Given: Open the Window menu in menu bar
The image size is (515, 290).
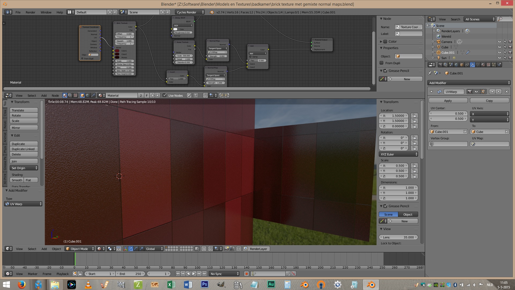Looking at the screenshot, I should click(x=46, y=12).
